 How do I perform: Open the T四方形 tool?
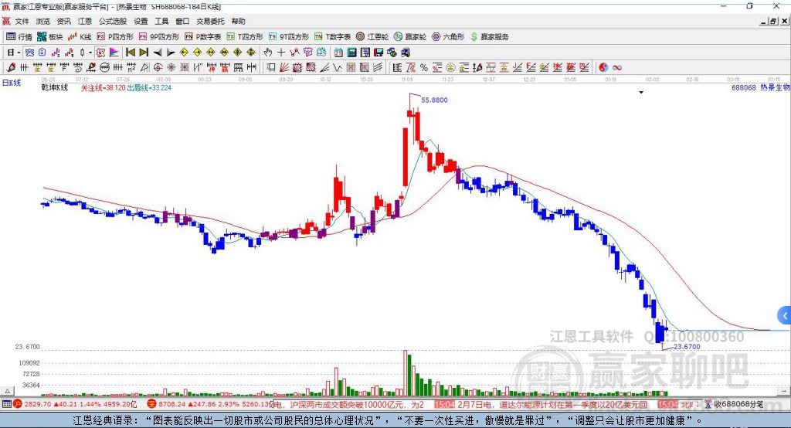245,36
